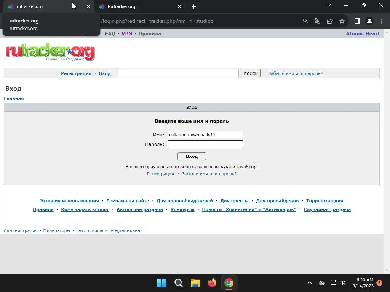
Task: Open the volume speaker tray icon
Action: point(343,283)
